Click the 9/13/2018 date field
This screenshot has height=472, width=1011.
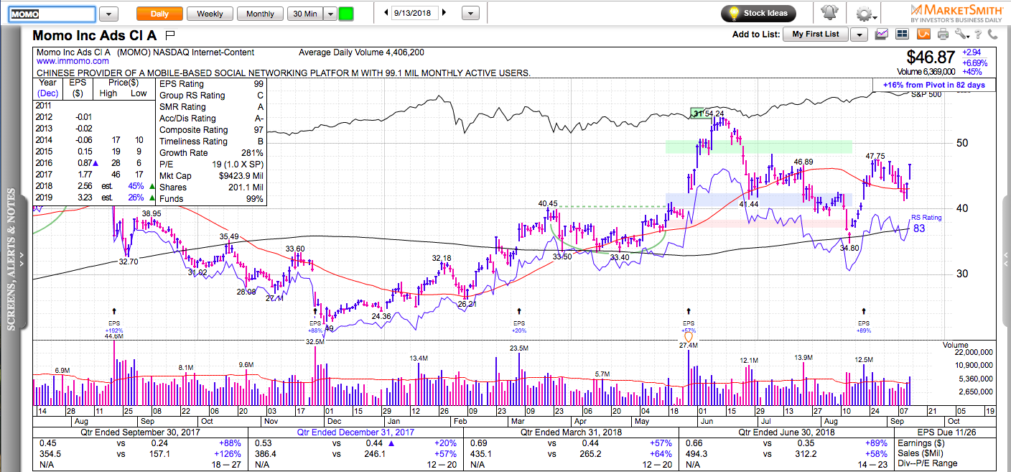[x=415, y=13]
